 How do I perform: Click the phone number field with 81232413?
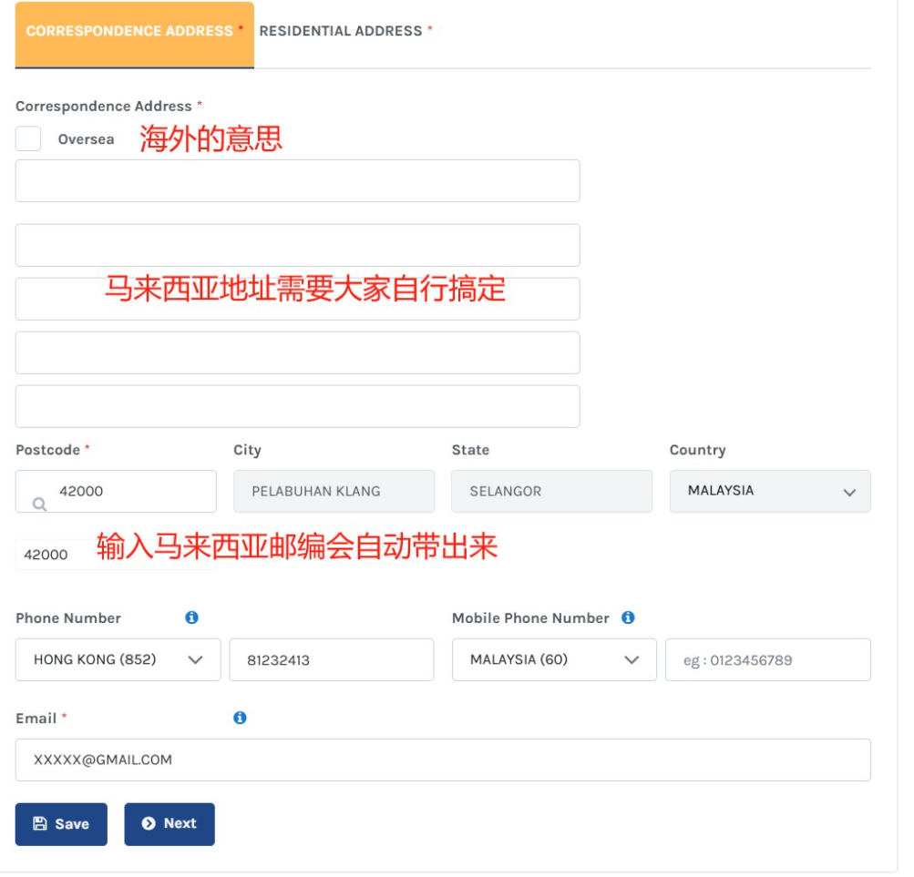[331, 659]
